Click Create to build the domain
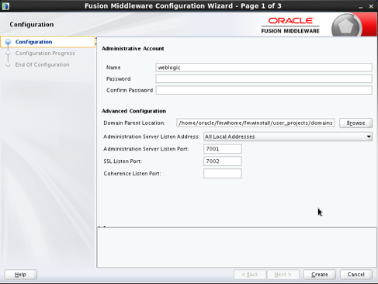This screenshot has height=284, width=378. [x=320, y=275]
